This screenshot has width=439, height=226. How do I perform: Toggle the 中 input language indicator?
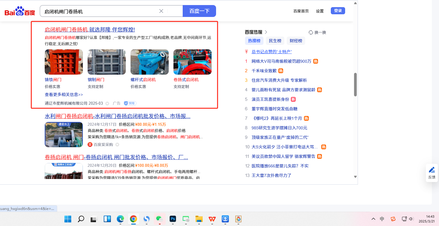(x=382, y=219)
